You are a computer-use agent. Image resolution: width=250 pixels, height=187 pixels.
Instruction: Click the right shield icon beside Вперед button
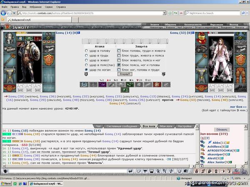click(x=164, y=74)
